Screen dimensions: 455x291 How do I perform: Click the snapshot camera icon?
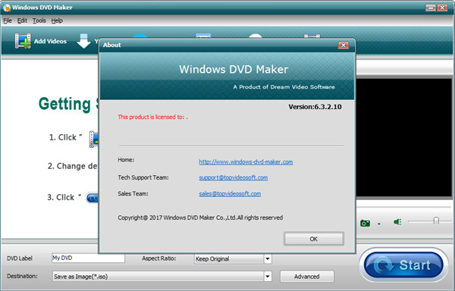365,223
